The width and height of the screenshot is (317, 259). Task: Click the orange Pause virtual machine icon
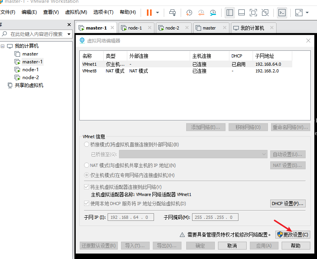pyautogui.click(x=149, y=13)
